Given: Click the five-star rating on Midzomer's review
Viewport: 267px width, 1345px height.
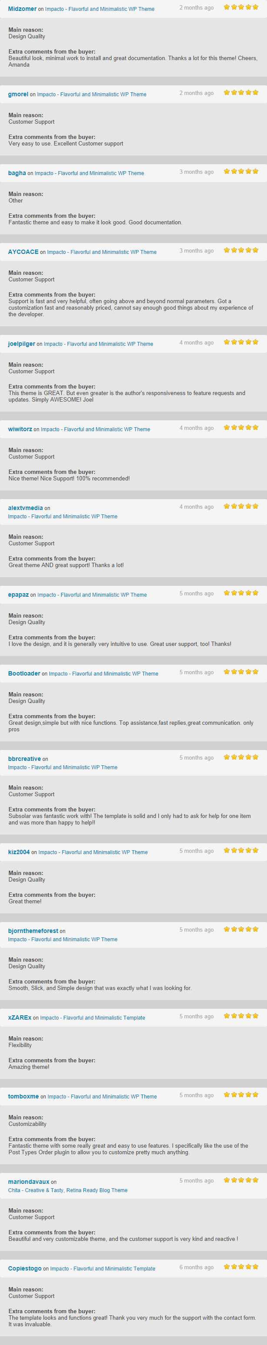Looking at the screenshot, I should point(240,7).
